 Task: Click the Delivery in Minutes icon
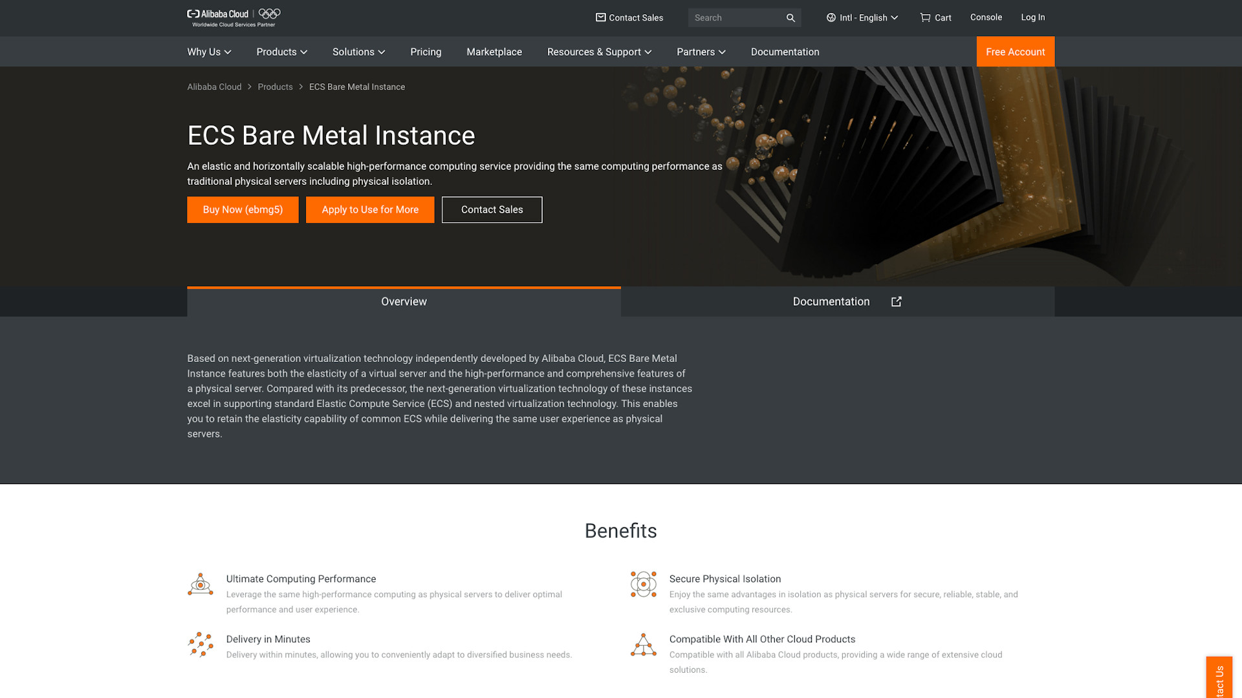pyautogui.click(x=200, y=644)
